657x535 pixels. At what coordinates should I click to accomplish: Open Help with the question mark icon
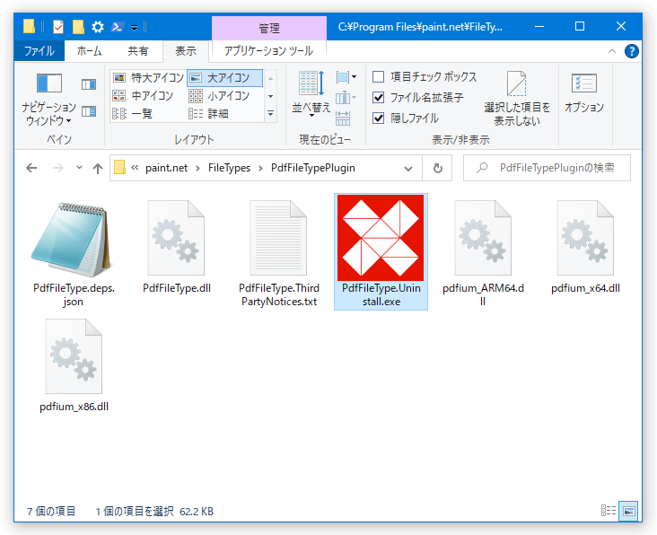(x=632, y=51)
